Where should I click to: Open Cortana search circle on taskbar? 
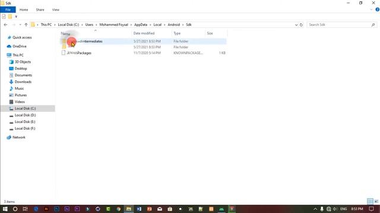tap(15, 209)
